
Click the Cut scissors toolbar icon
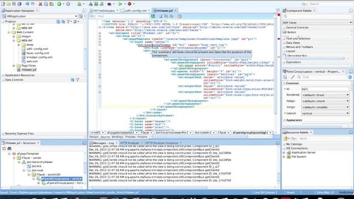coord(40,4)
